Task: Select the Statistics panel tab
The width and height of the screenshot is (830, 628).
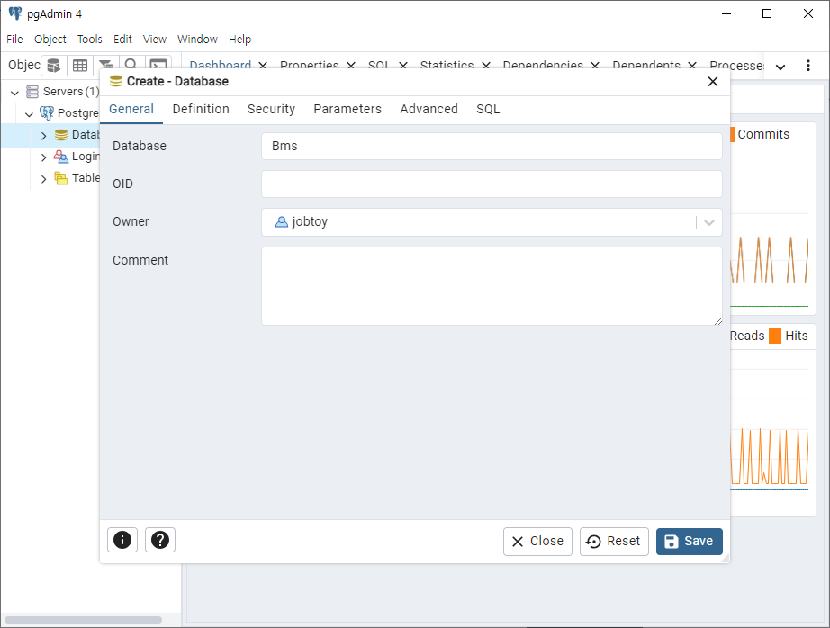Action: pos(447,65)
